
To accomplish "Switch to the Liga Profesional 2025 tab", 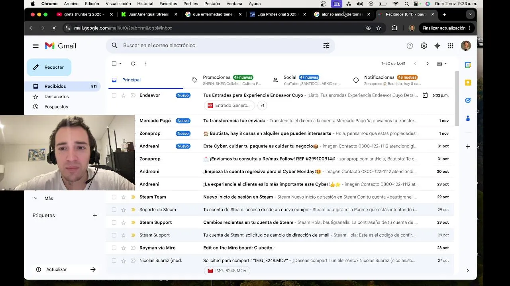I will click(x=277, y=14).
